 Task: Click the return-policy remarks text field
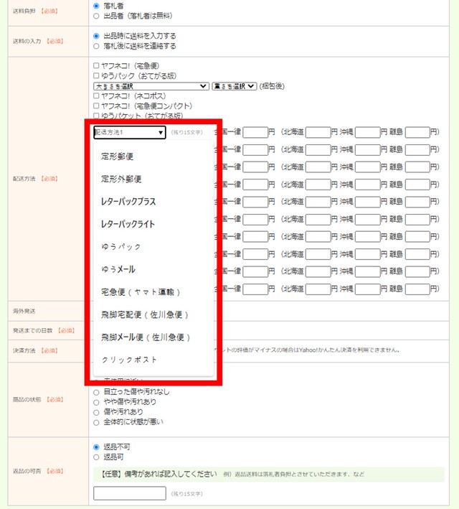tap(130, 493)
